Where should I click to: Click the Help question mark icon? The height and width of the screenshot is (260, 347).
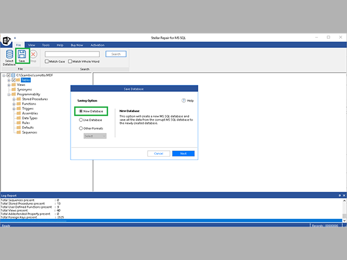pos(184,101)
